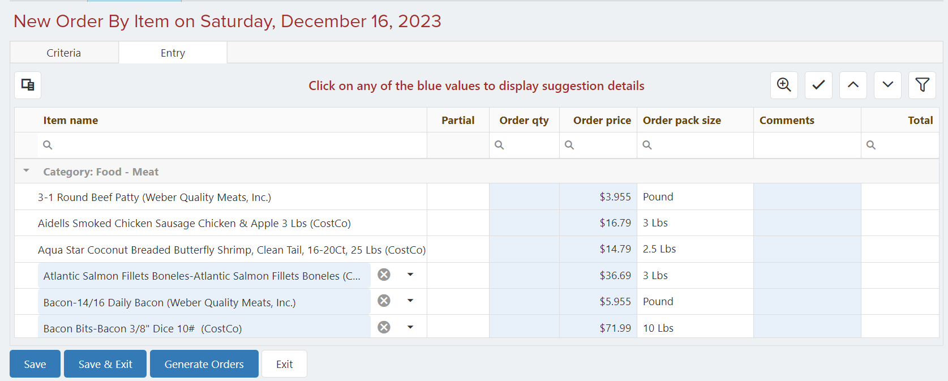This screenshot has width=948, height=381.
Task: Click order qty cell for 3-1 Round Beef Patty
Action: point(524,196)
